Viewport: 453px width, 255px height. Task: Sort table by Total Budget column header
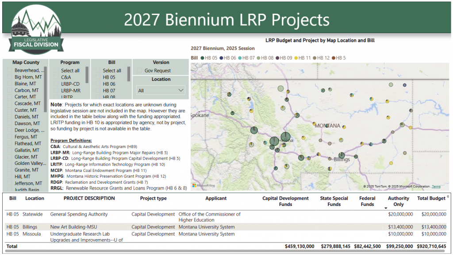point(431,198)
